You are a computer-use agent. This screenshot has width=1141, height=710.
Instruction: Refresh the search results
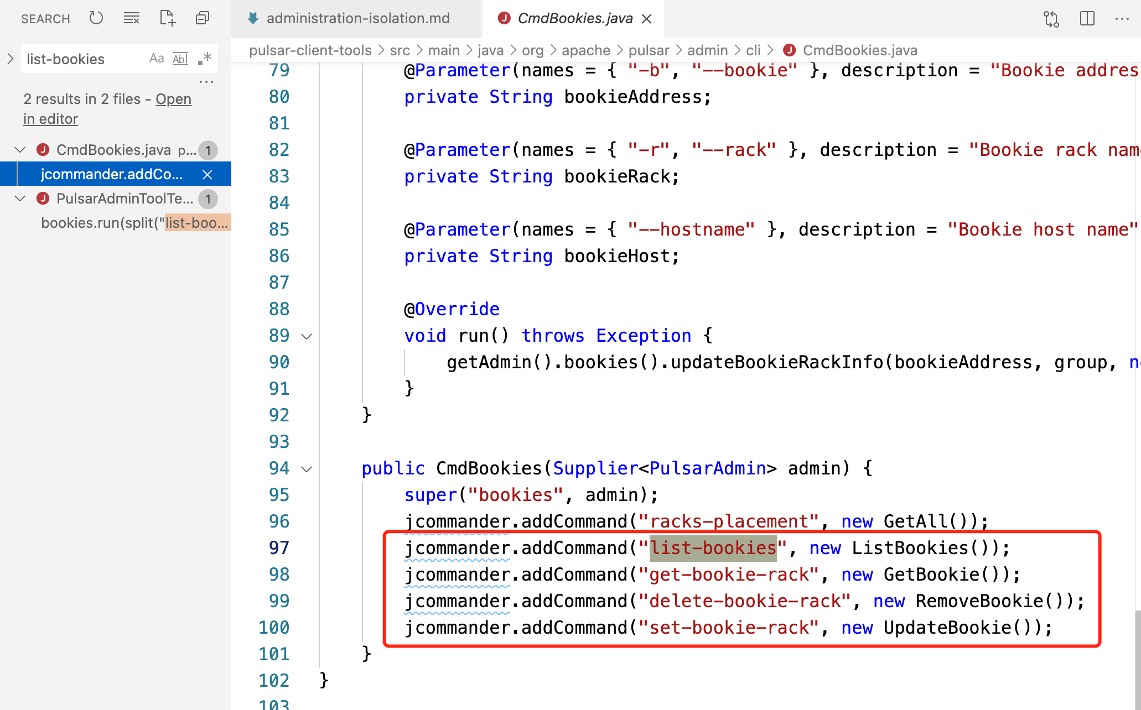(96, 18)
